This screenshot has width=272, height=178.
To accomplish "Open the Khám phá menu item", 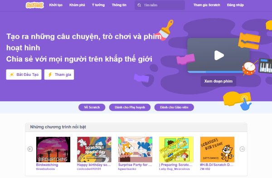I will (77, 5).
